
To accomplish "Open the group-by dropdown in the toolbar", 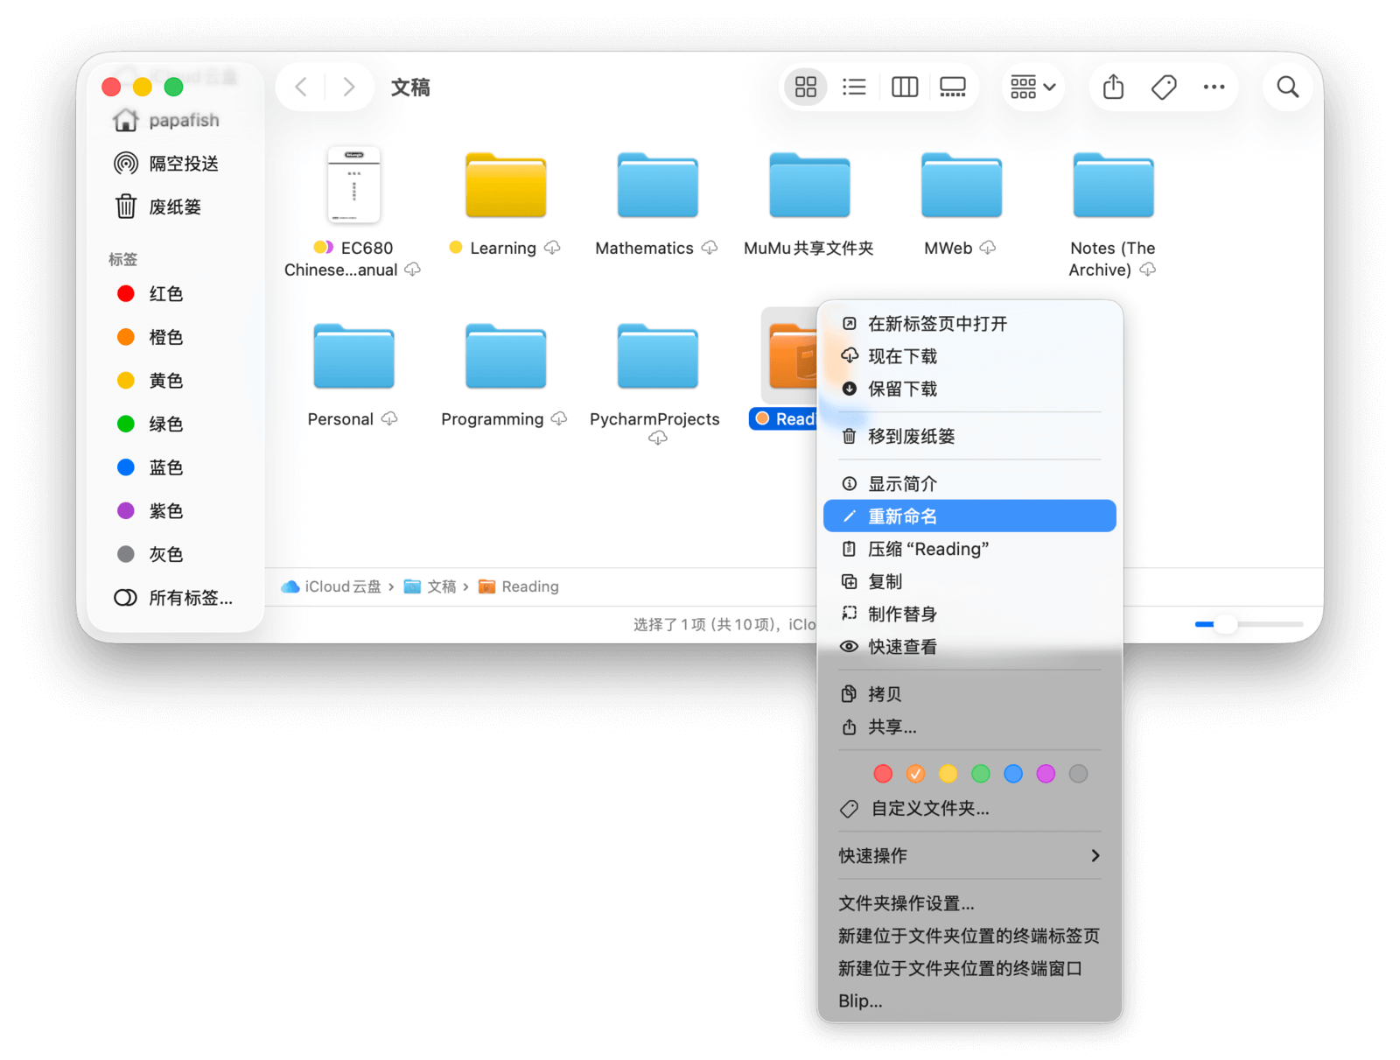I will (x=1032, y=87).
